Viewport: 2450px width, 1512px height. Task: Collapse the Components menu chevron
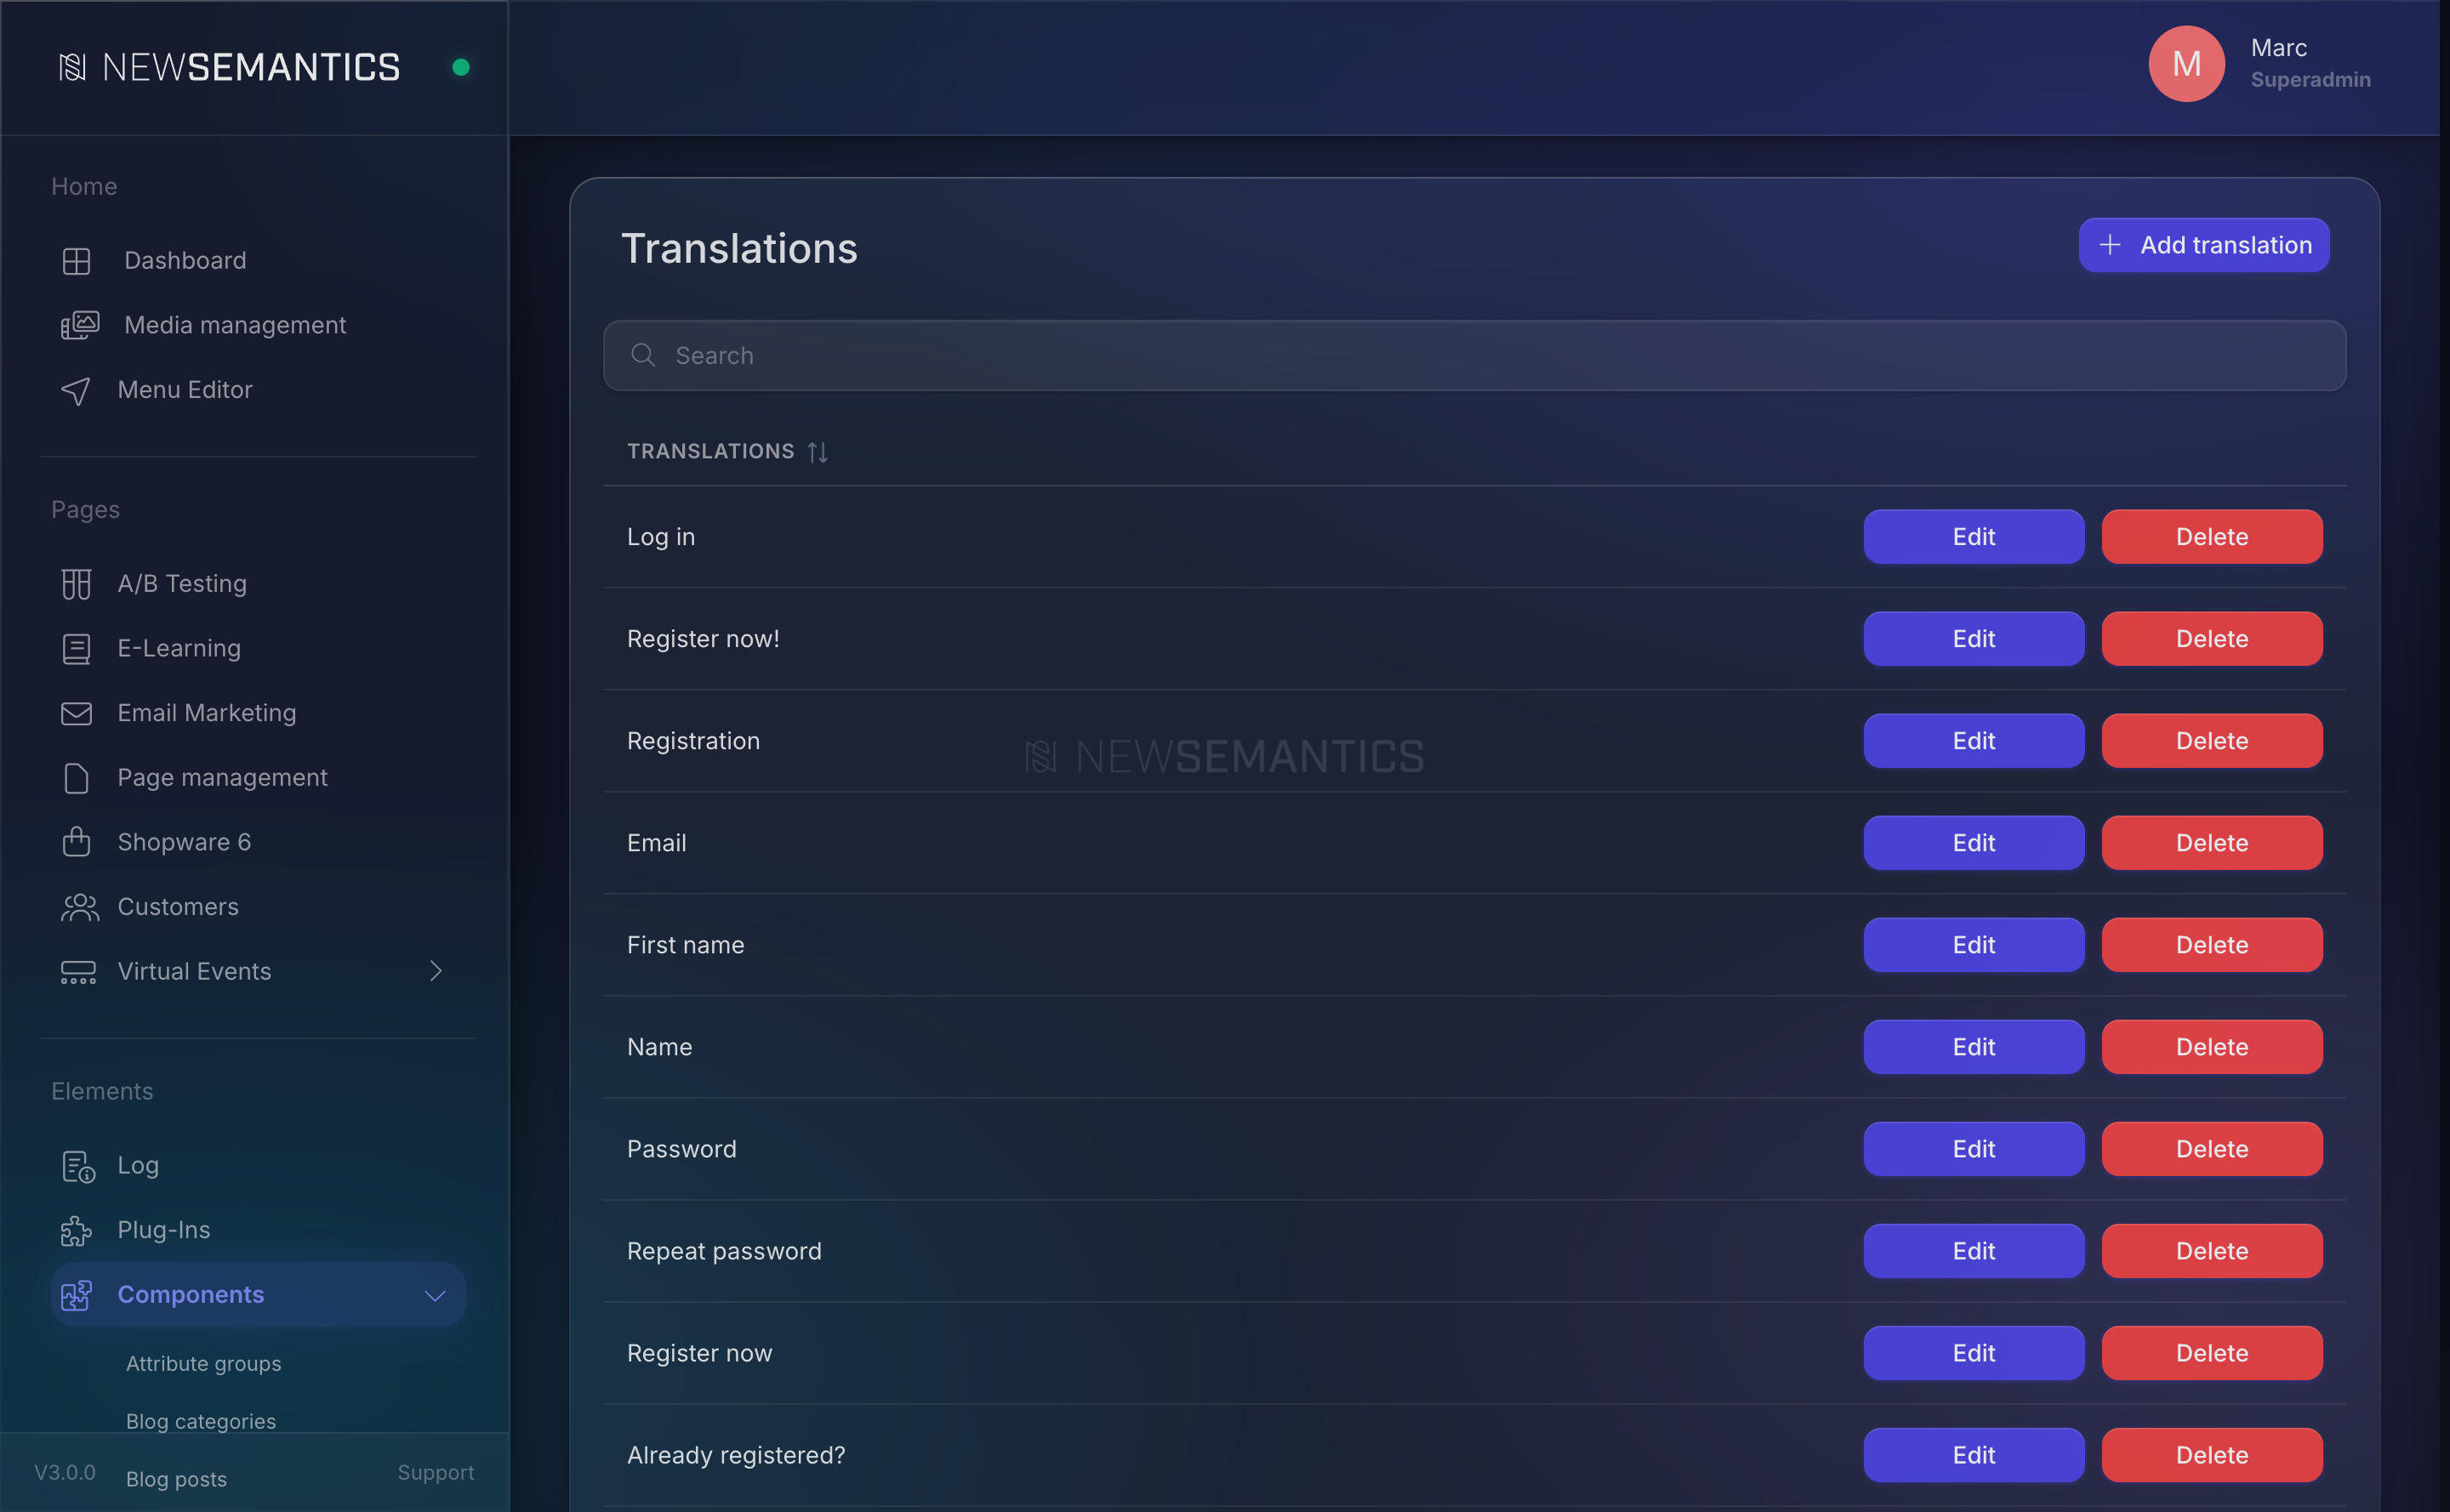click(436, 1295)
